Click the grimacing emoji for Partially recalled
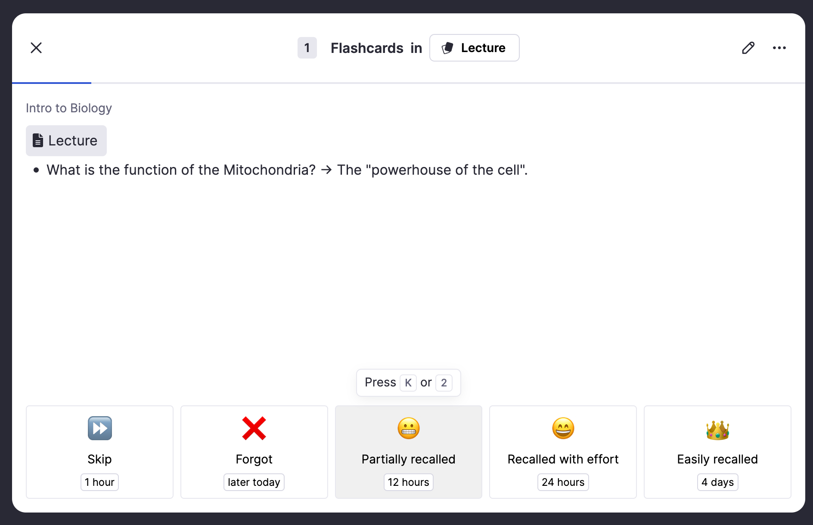The width and height of the screenshot is (813, 525). (408, 428)
